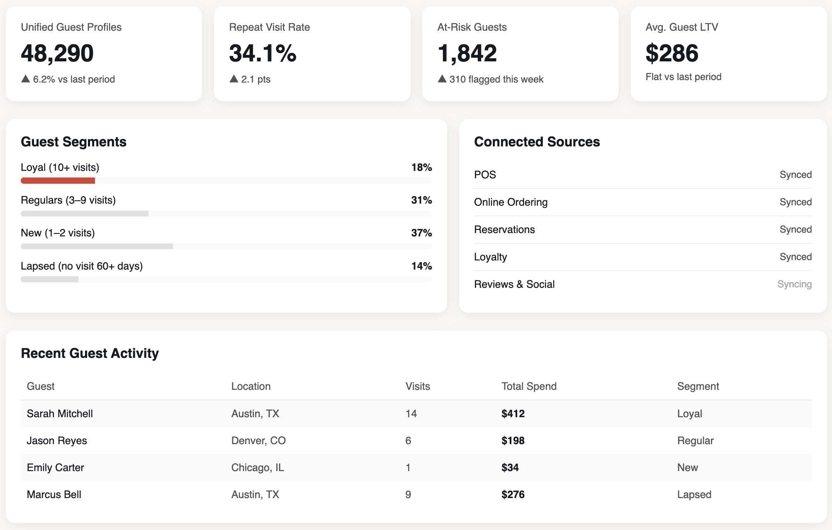Click the Denver, CO location cell
832x530 pixels.
[258, 440]
